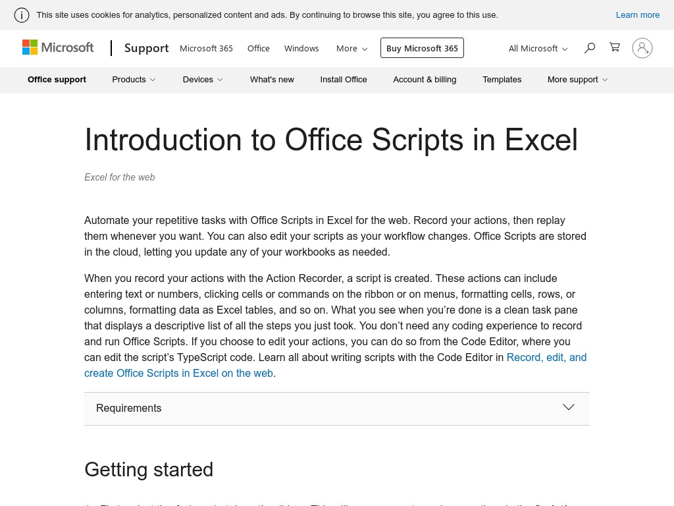Image resolution: width=674 pixels, height=506 pixels.
Task: Open the search icon
Action: click(590, 48)
